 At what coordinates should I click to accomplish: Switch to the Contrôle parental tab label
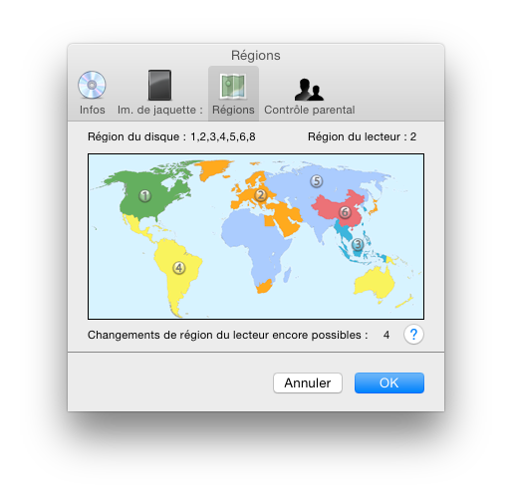pyautogui.click(x=310, y=110)
